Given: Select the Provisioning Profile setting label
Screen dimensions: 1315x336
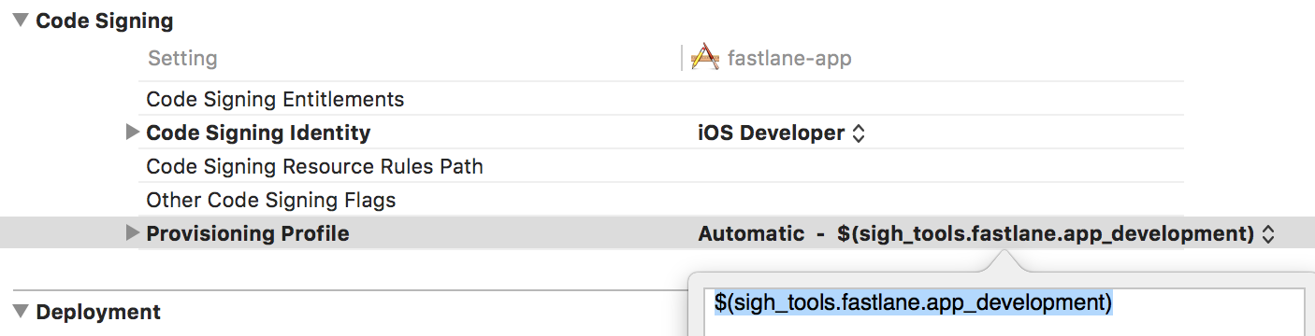Looking at the screenshot, I should coord(248,233).
